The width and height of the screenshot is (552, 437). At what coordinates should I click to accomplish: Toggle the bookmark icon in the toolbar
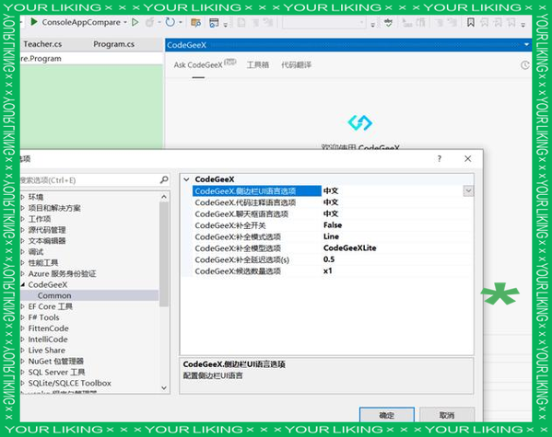[470, 23]
